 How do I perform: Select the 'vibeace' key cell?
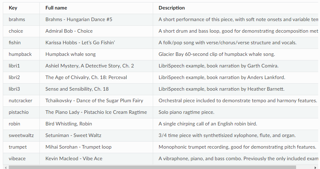pos(21,159)
